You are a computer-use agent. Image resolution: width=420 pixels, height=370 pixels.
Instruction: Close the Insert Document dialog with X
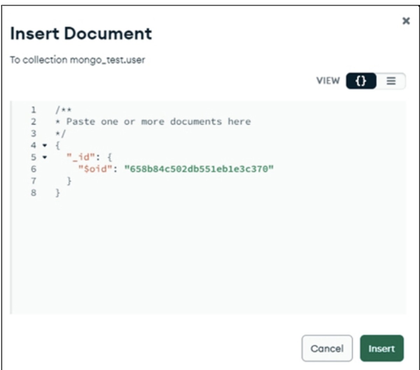(x=406, y=21)
